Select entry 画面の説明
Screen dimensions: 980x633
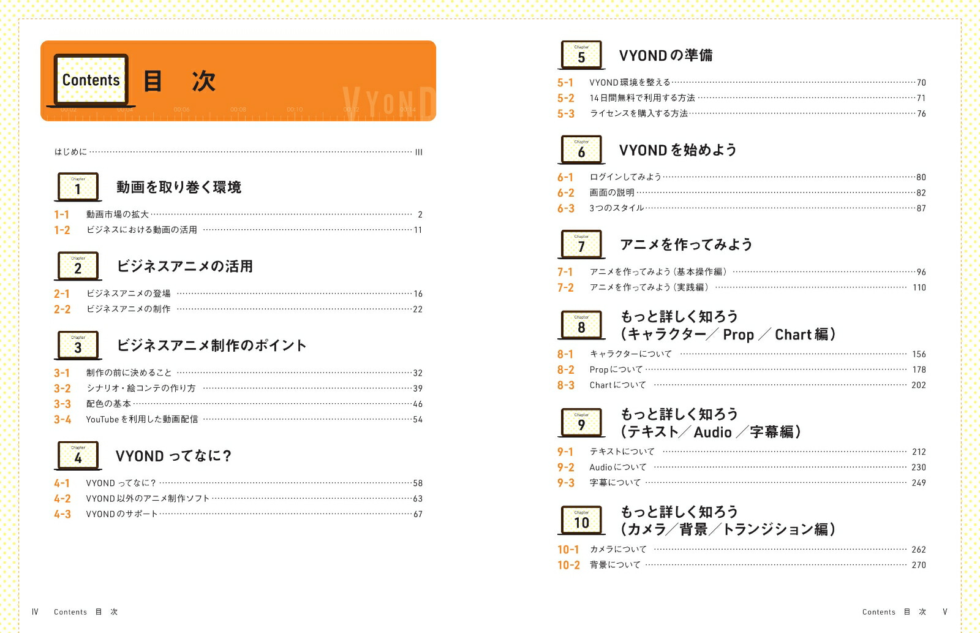click(x=612, y=192)
